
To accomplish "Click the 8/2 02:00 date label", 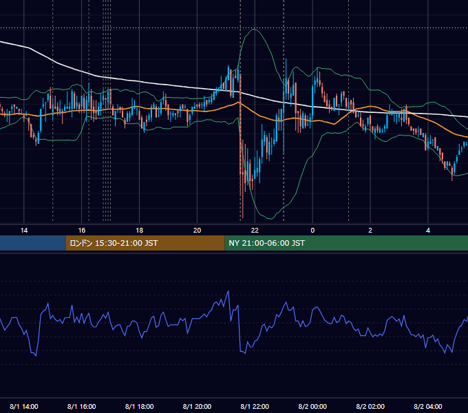I will [370, 406].
